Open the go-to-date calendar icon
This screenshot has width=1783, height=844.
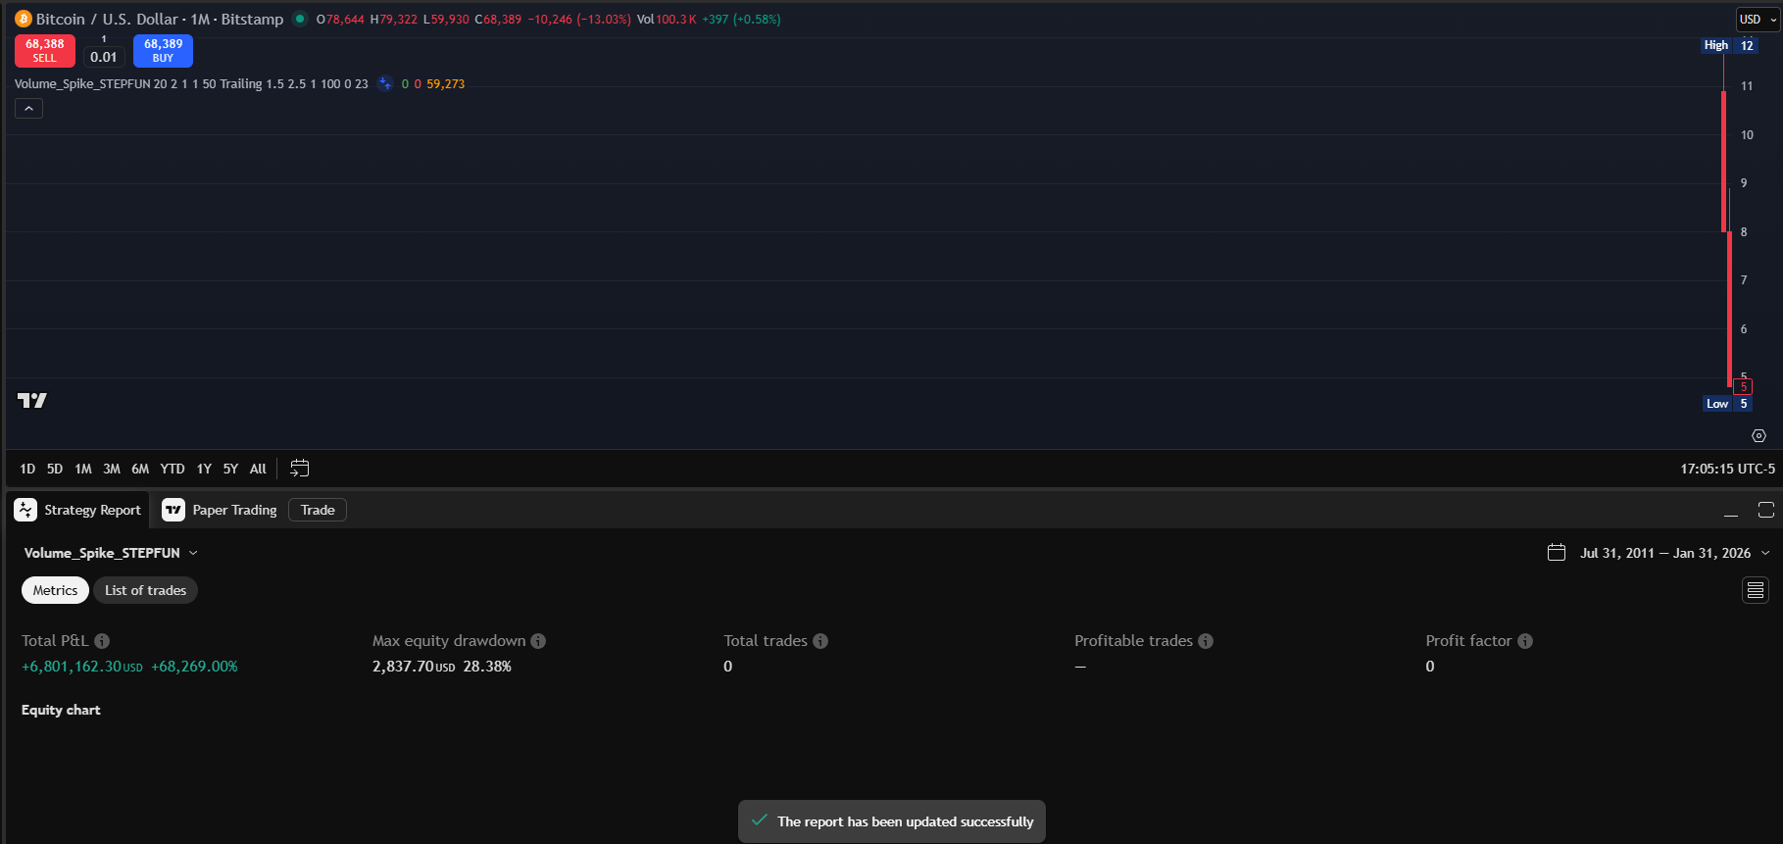(x=300, y=469)
